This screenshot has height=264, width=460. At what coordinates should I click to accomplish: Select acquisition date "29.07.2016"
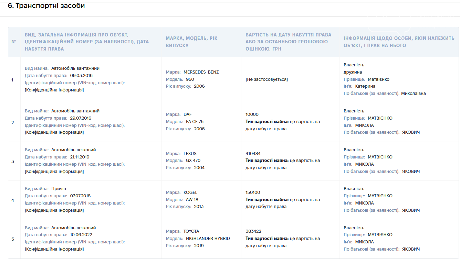coord(81,118)
